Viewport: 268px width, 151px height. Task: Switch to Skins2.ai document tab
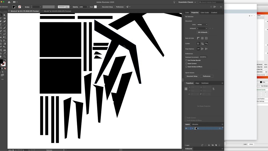[25, 11]
